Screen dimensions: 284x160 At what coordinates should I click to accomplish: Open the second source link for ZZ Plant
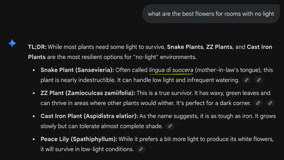point(270,103)
